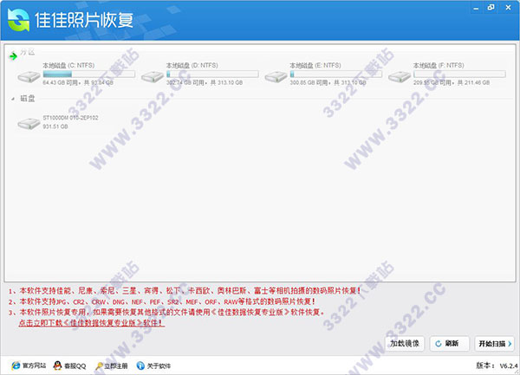Select the 本地磁盘 (F: NTFS) label

[439, 65]
